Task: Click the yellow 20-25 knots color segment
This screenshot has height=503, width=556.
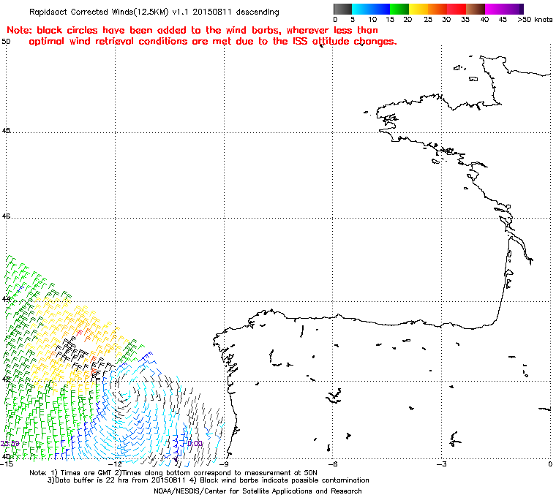Action: [x=418, y=9]
